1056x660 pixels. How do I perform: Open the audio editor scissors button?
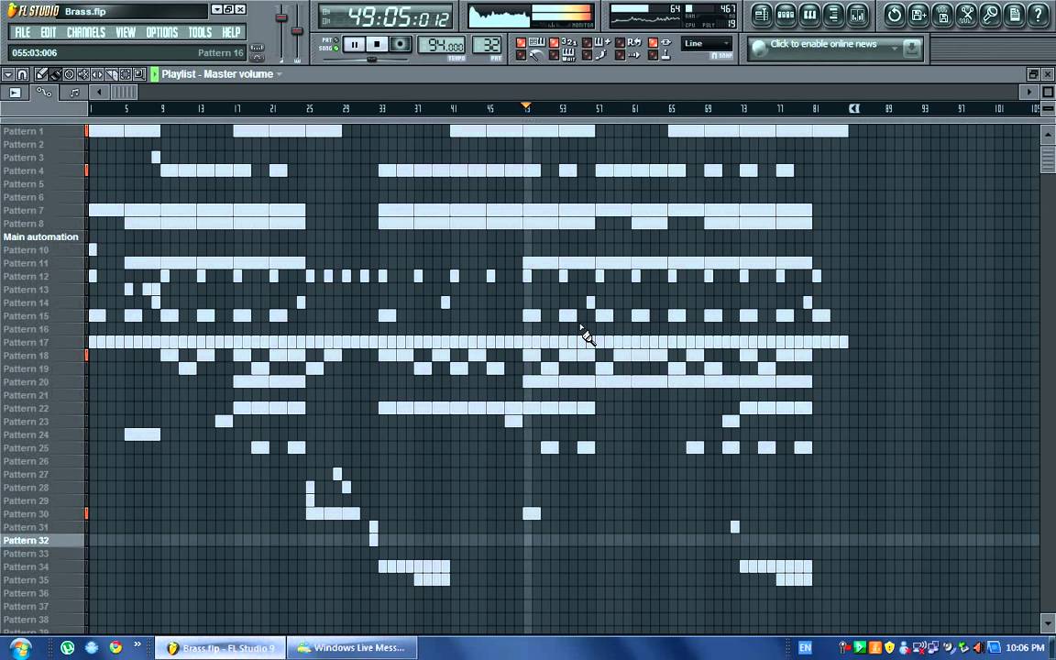point(966,15)
